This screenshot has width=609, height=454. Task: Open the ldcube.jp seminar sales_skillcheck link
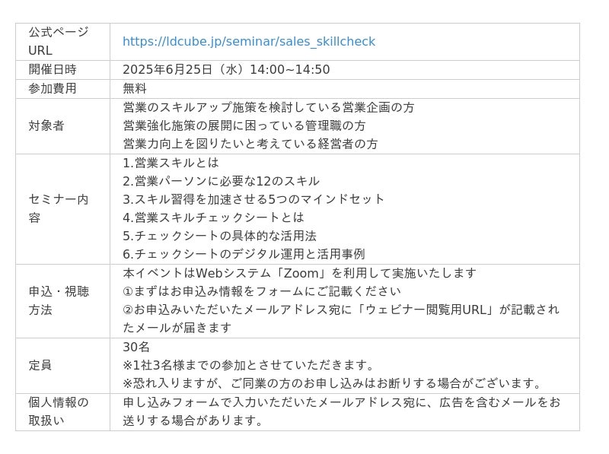tap(249, 42)
